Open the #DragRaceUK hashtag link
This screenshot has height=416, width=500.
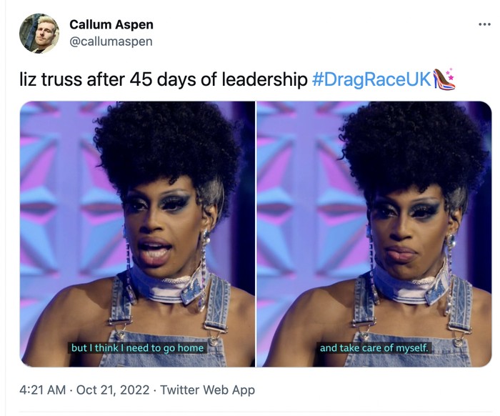pyautogui.click(x=372, y=79)
